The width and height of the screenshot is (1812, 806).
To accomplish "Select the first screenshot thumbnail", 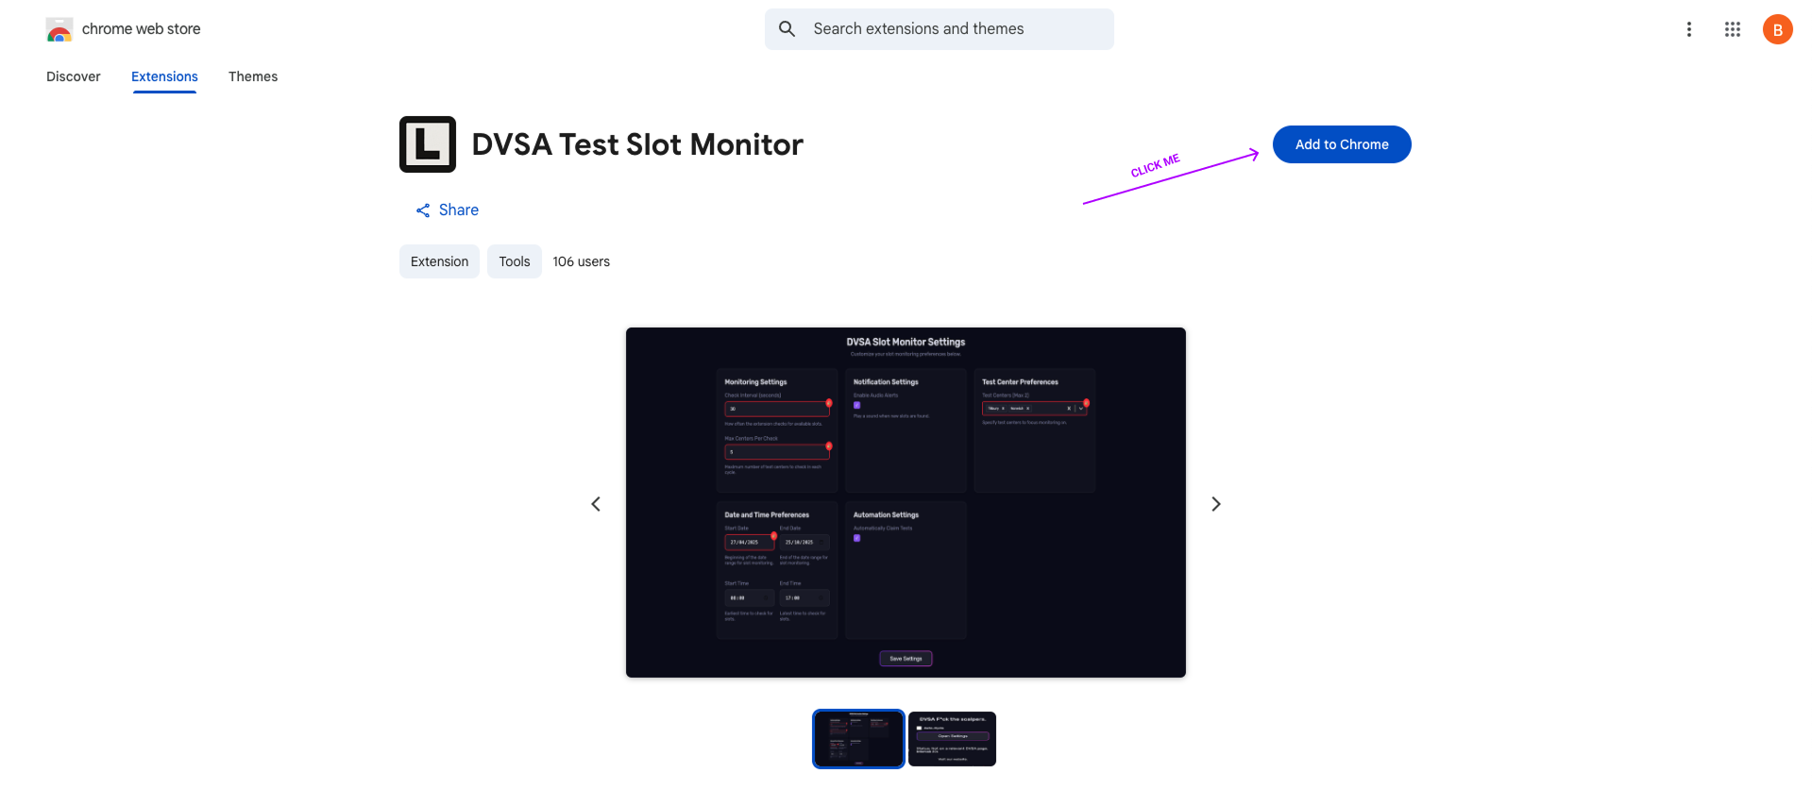I will click(858, 739).
